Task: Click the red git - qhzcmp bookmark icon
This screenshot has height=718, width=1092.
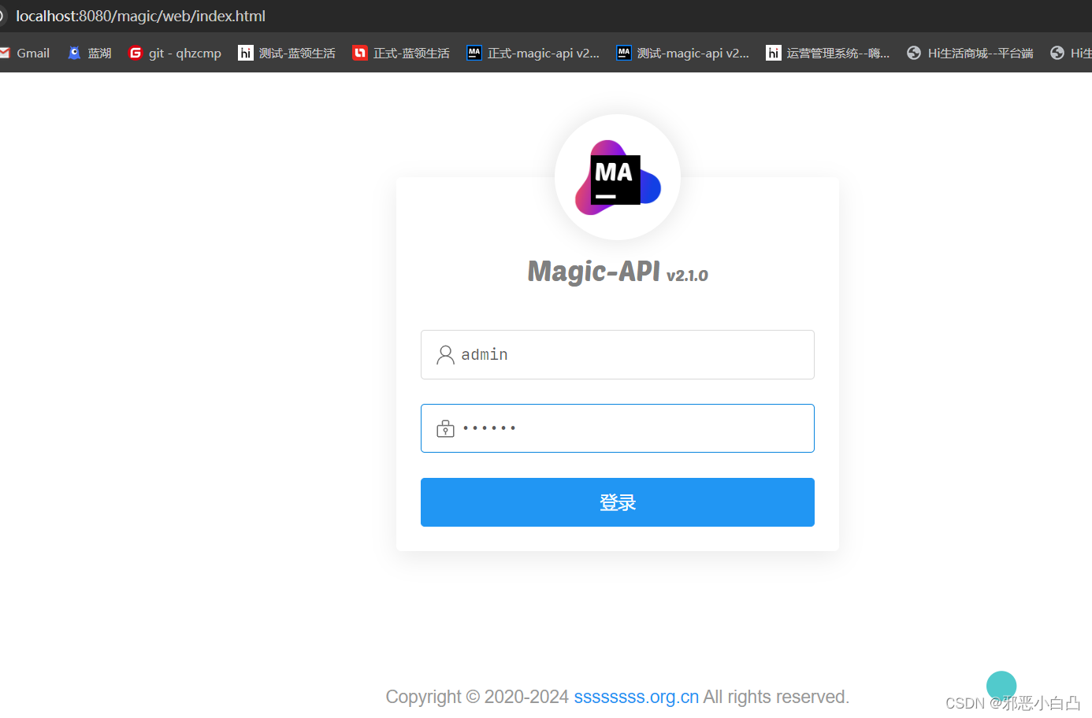Action: [x=136, y=53]
